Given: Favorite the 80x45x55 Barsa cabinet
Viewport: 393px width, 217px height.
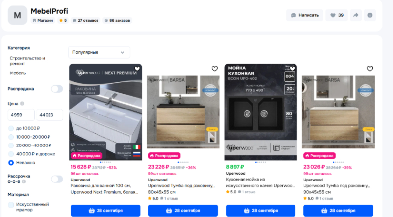Looking at the screenshot, I should point(214,68).
